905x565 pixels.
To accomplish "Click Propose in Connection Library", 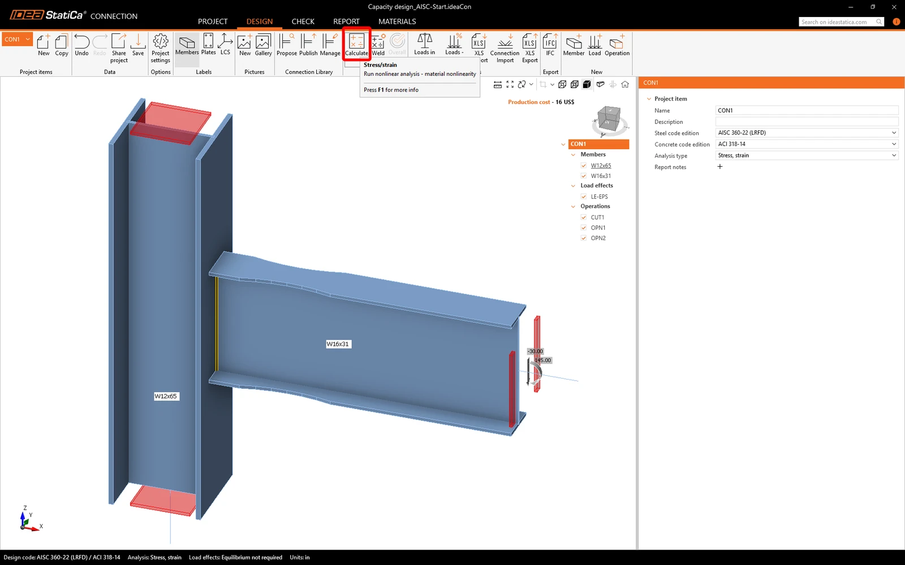I will pos(287,45).
